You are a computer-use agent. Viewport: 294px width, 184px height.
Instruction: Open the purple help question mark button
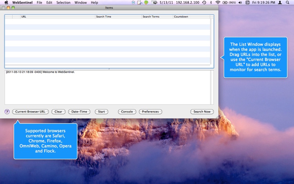point(7,112)
